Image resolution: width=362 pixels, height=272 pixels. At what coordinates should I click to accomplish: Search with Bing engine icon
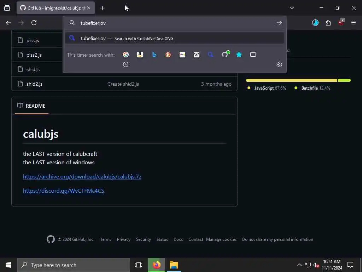point(154,55)
